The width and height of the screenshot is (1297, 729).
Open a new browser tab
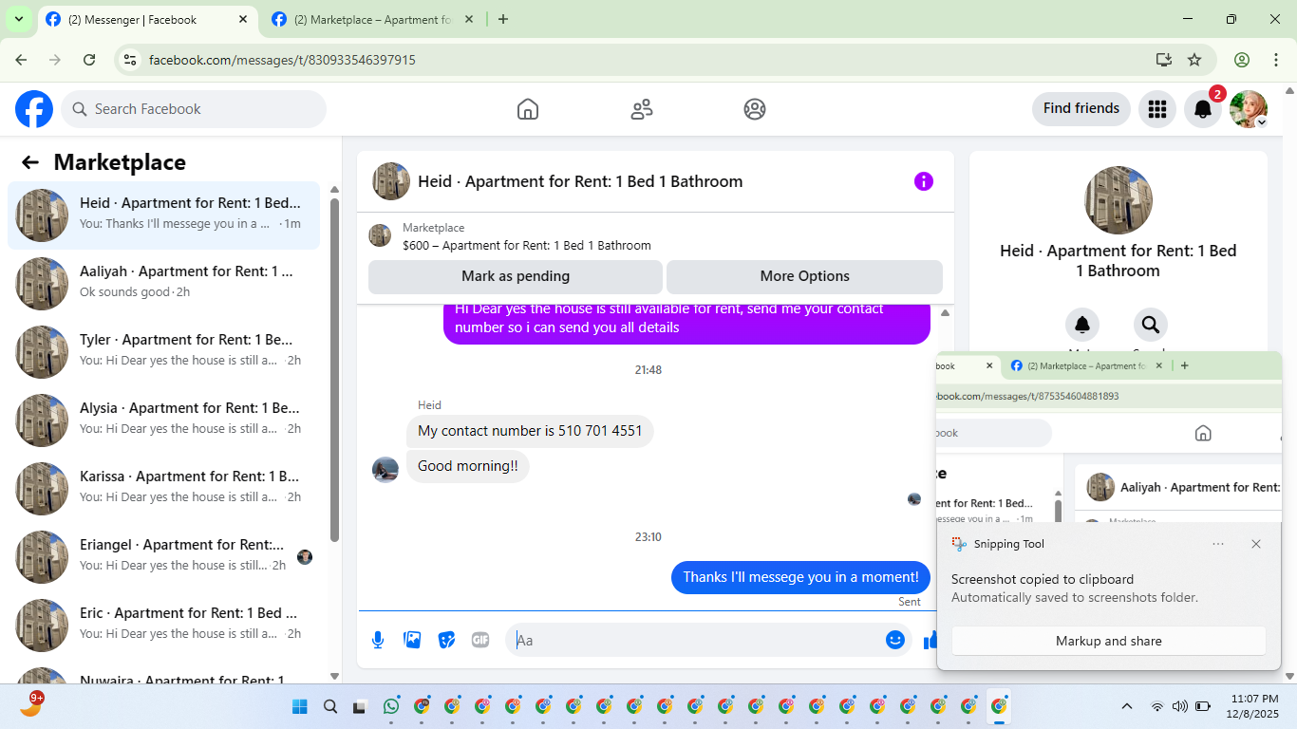click(503, 19)
